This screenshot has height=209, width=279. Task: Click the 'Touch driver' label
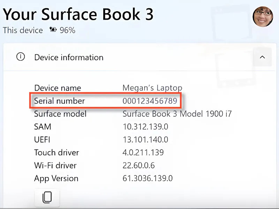point(56,153)
